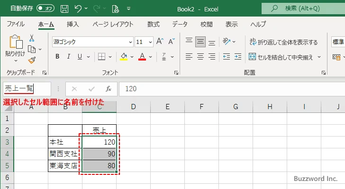Click Middle Align icon
The width and height of the screenshot is (345, 189).
pyautogui.click(x=200, y=42)
